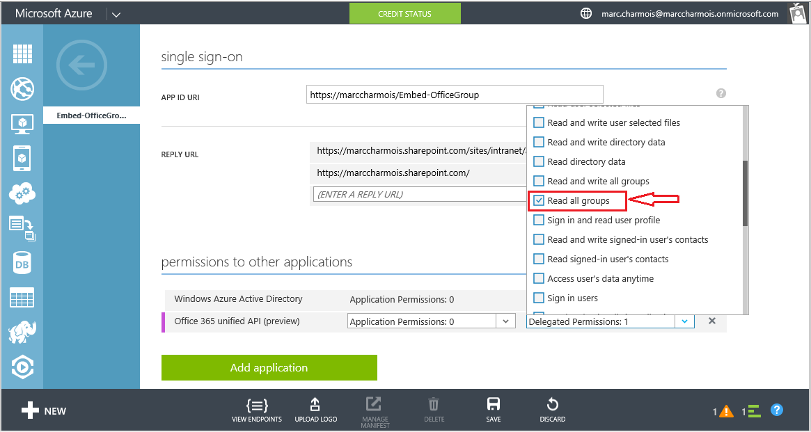
Task: Click the CREDIT STATUS button
Action: [405, 13]
